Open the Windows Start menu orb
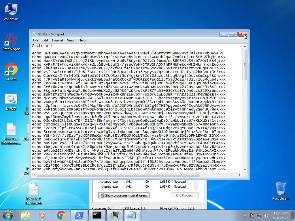 [8, 215]
